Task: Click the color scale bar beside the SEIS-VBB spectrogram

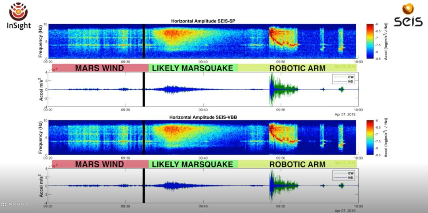Action: pyautogui.click(x=370, y=137)
